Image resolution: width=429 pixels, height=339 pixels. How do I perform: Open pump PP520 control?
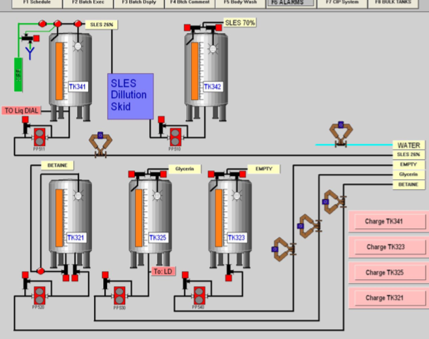40,294
